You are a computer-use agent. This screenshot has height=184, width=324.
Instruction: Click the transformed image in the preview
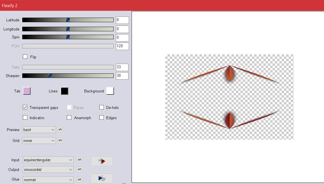pyautogui.click(x=229, y=97)
